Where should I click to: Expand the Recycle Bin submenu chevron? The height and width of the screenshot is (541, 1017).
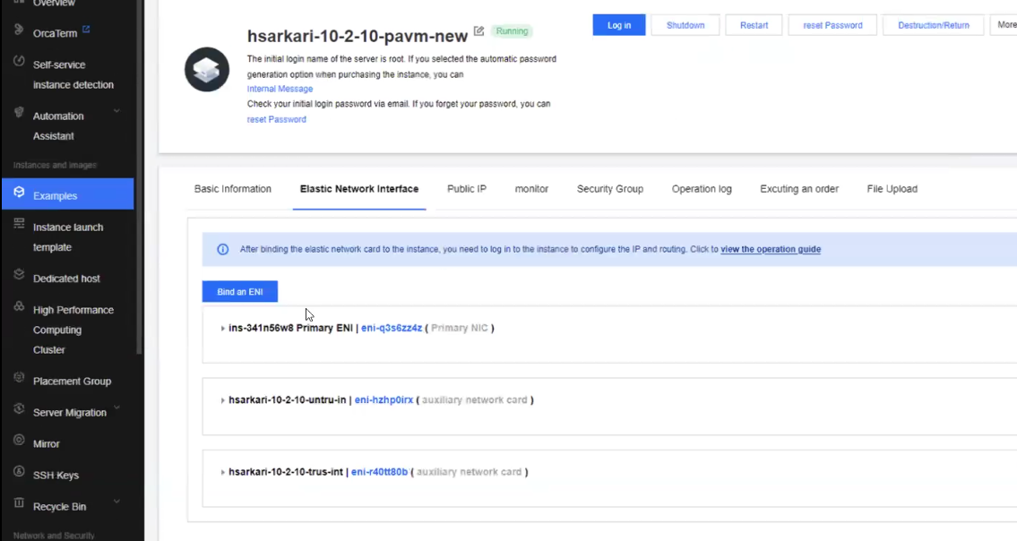[116, 503]
